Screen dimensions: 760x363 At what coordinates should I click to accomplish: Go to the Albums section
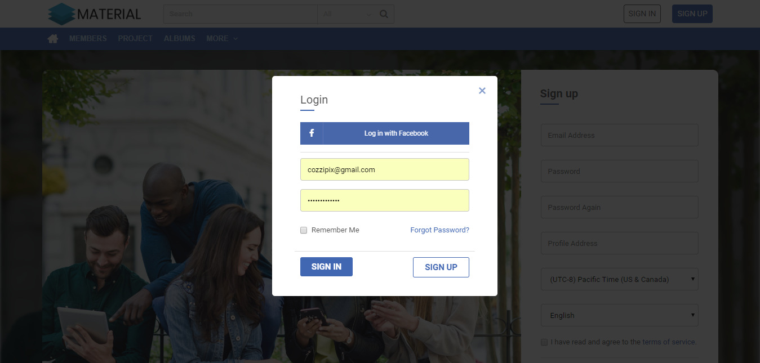coord(179,38)
